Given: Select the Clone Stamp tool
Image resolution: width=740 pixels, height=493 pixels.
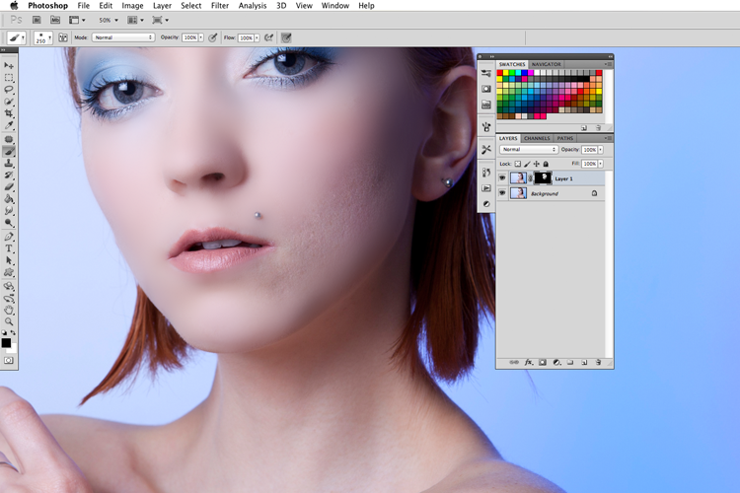Looking at the screenshot, I should click(9, 164).
